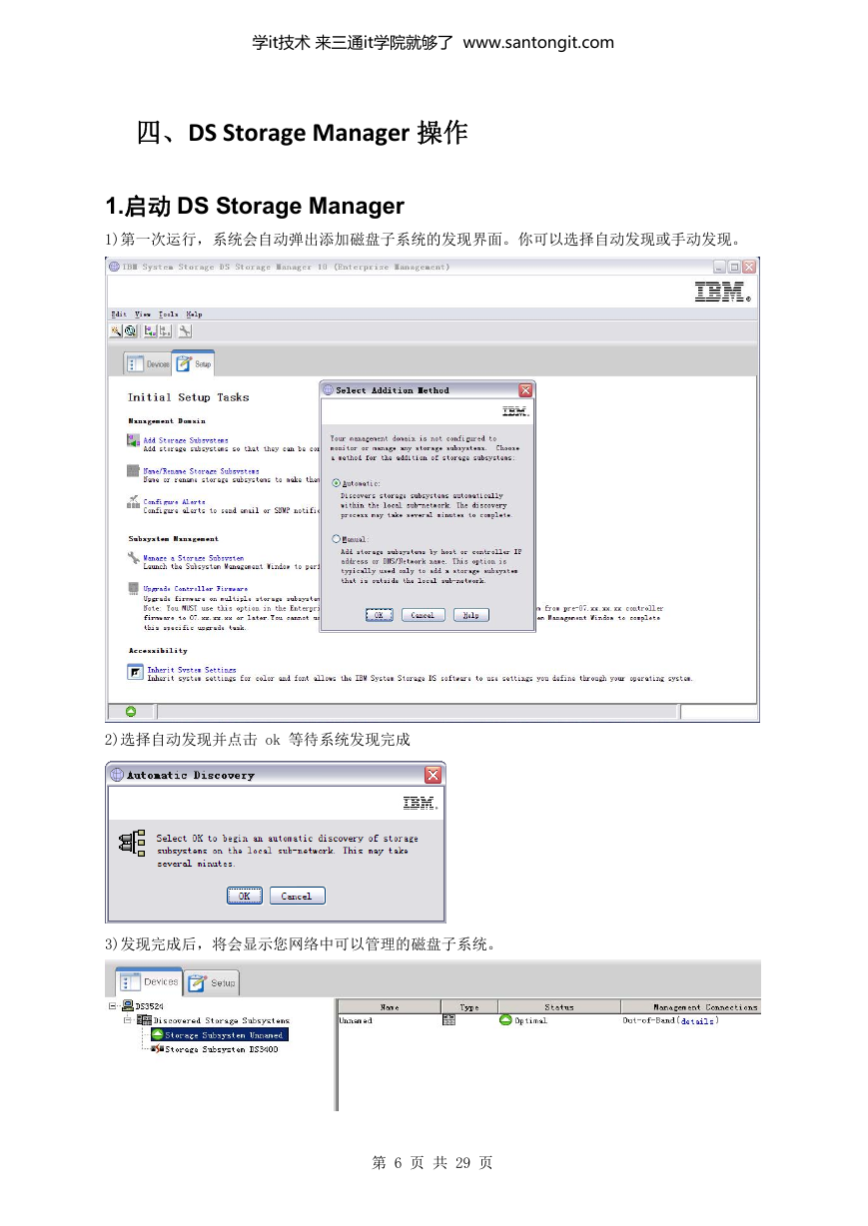Click the Type column header
868x1226 pixels.
tap(469, 1007)
